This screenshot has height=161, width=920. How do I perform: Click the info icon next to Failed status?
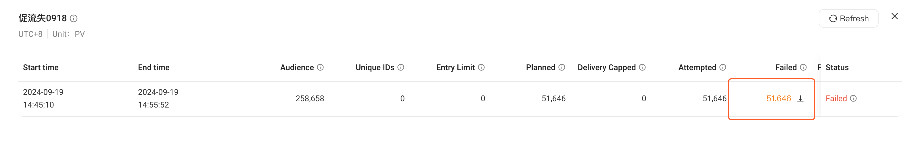(853, 99)
